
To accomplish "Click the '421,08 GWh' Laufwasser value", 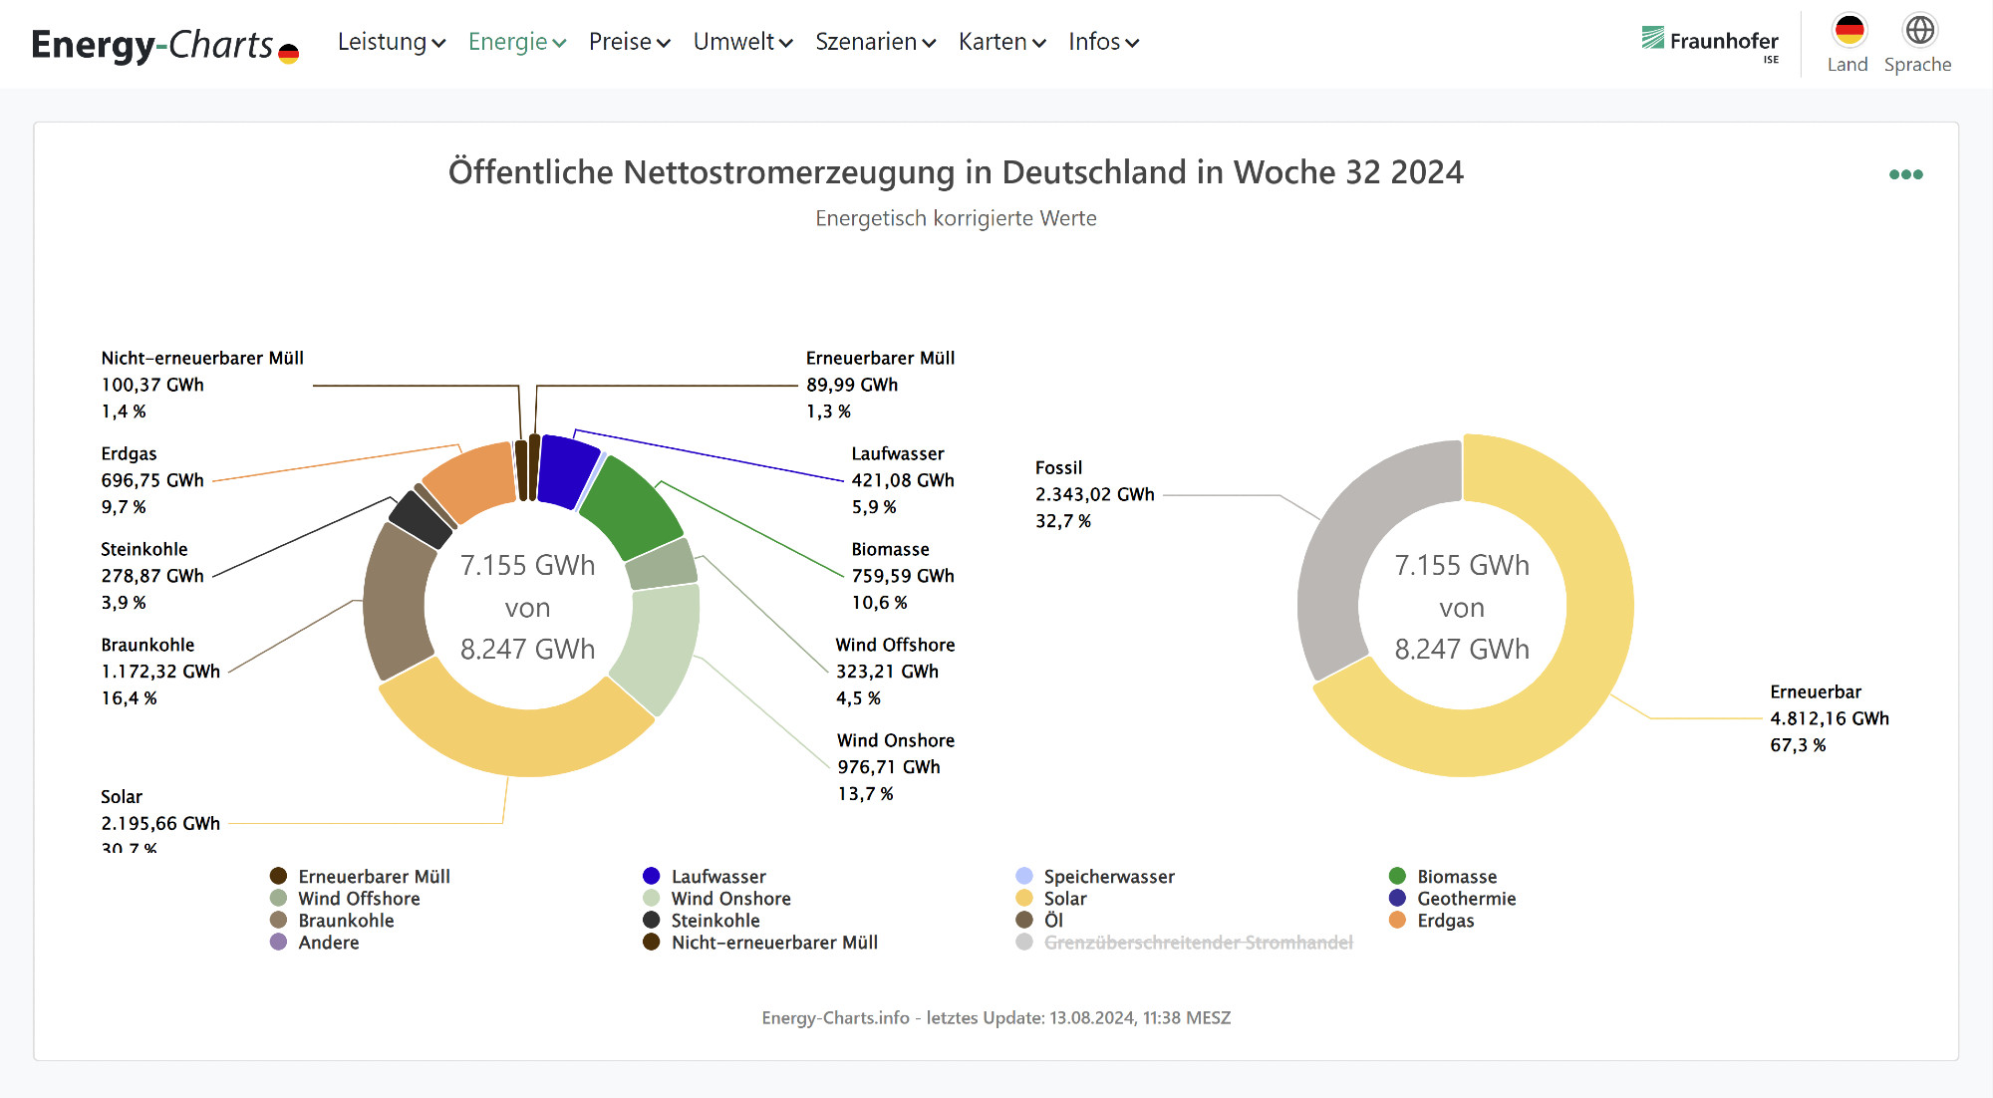I will pos(903,480).
